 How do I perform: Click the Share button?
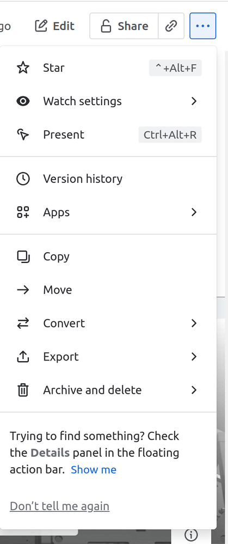click(124, 26)
